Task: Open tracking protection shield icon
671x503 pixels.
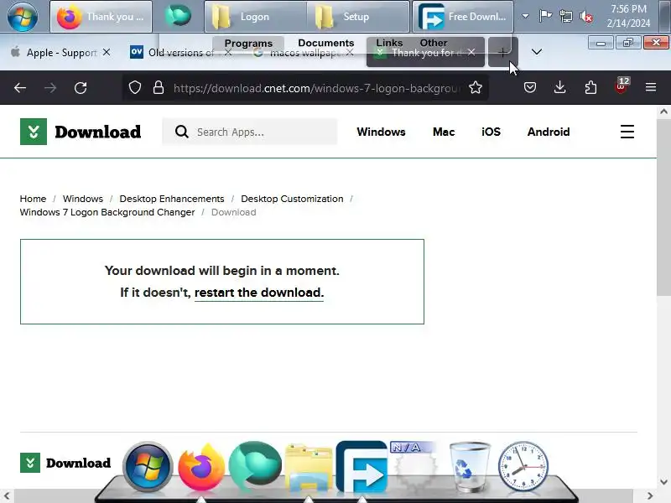Action: click(135, 88)
